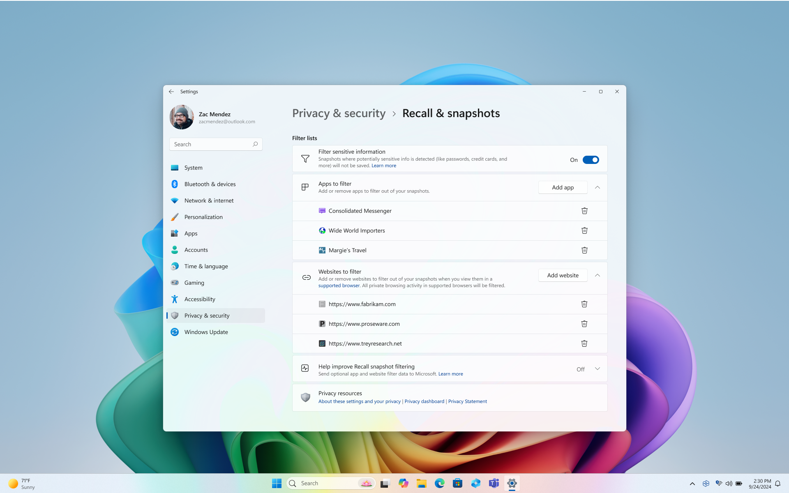Open Privacy dashboard link
This screenshot has height=493, width=789.
(424, 401)
